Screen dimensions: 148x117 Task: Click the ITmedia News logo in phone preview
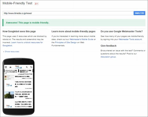(19, 67)
